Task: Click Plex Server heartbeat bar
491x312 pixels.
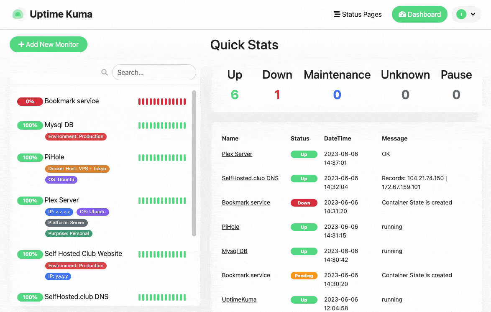Action: (162, 201)
